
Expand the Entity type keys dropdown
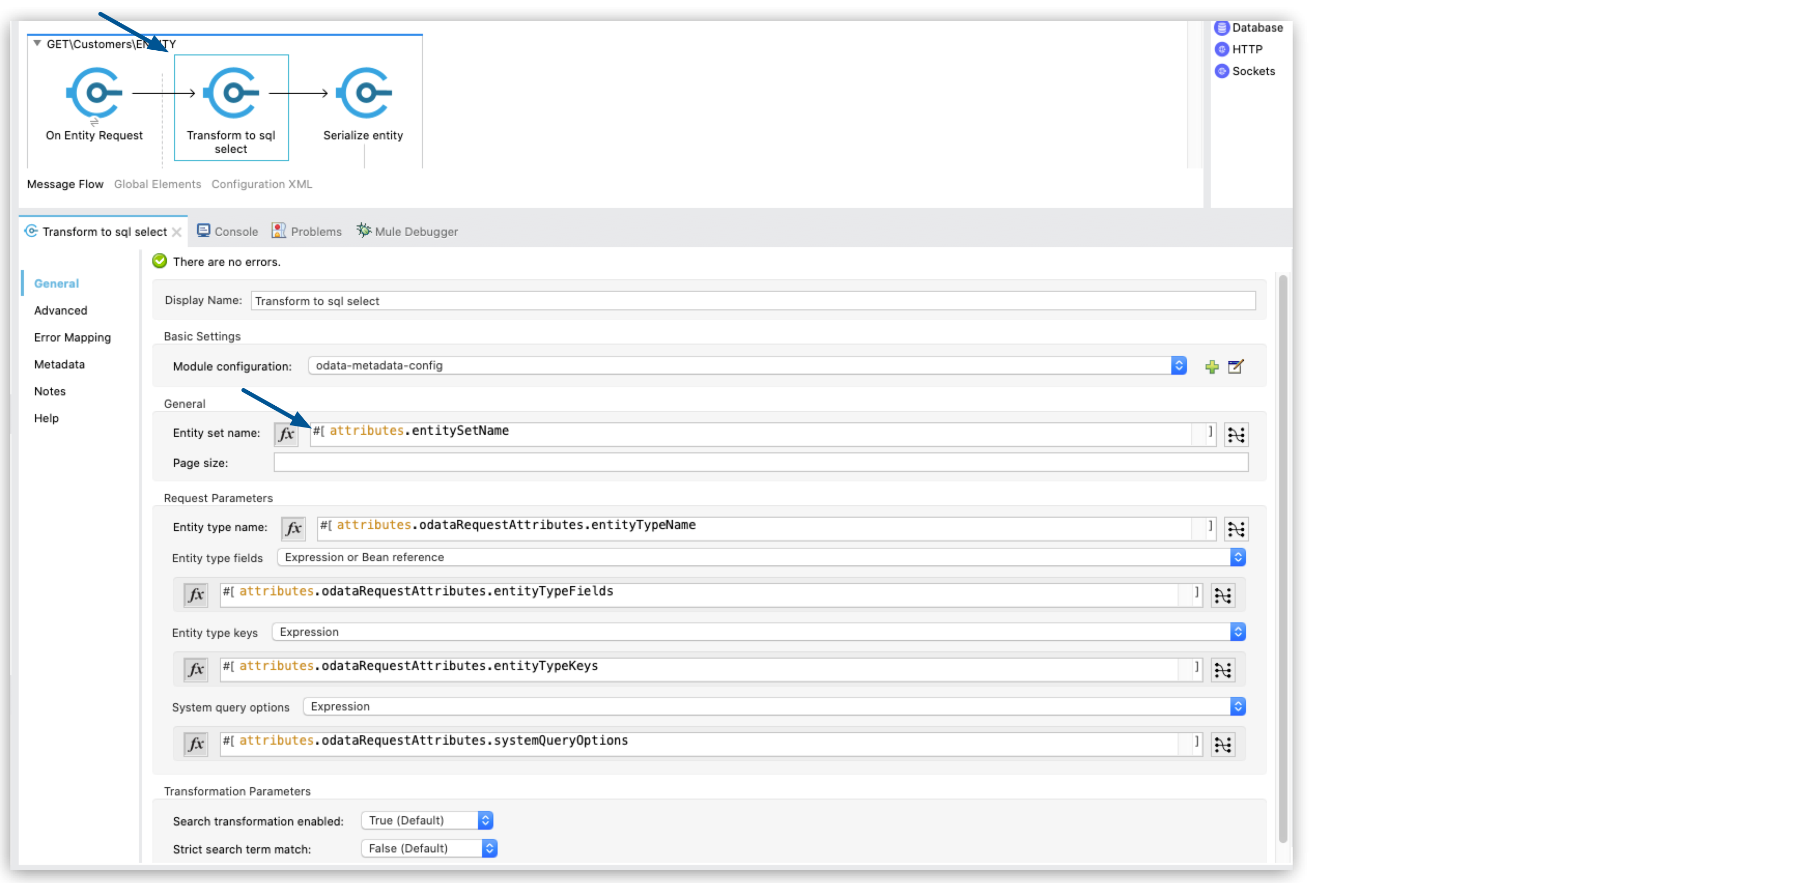click(1237, 631)
